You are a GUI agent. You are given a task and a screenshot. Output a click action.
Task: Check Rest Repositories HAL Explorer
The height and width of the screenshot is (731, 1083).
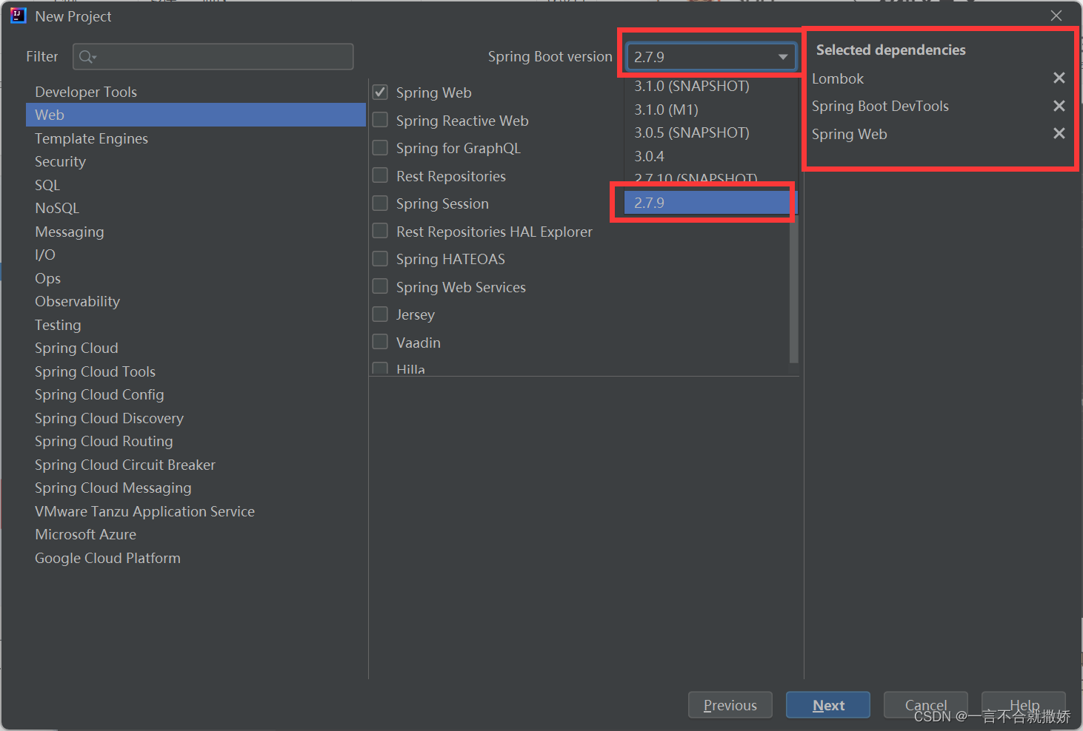pyautogui.click(x=380, y=231)
